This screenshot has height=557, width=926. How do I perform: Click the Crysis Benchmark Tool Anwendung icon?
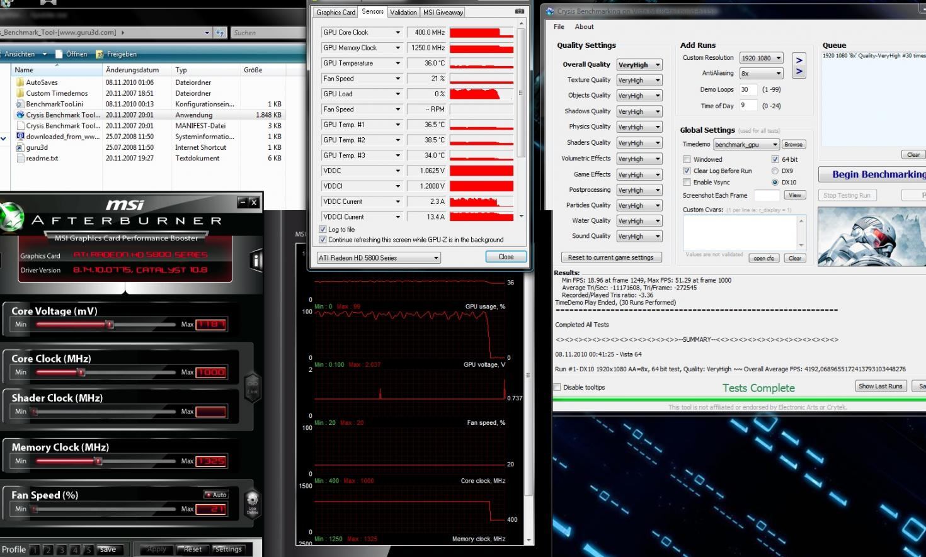tap(20, 115)
